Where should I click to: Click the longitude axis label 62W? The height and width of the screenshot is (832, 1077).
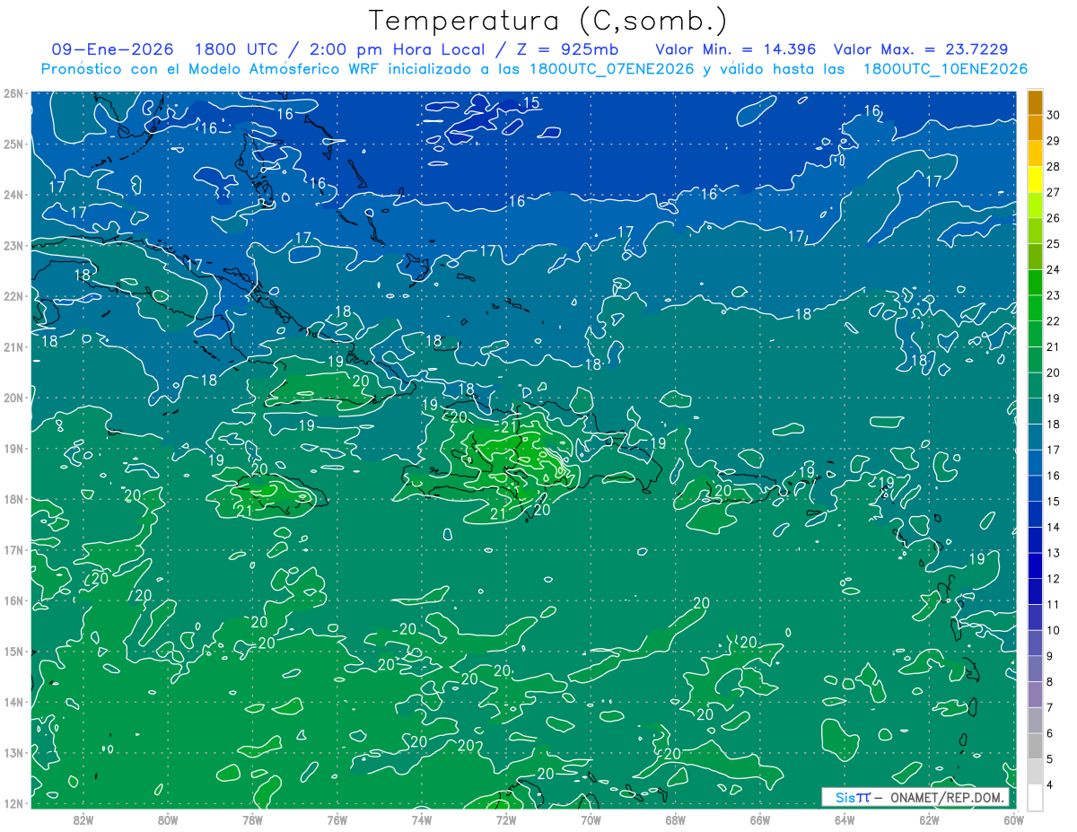pos(929,819)
